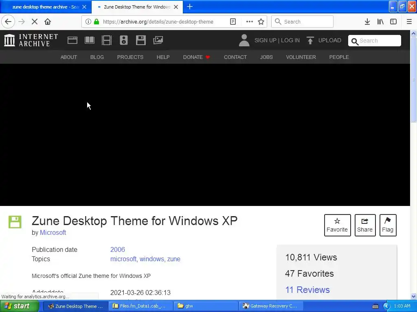This screenshot has height=312, width=417.
Task: Open page actions three-dot menu
Action: pyautogui.click(x=250, y=22)
